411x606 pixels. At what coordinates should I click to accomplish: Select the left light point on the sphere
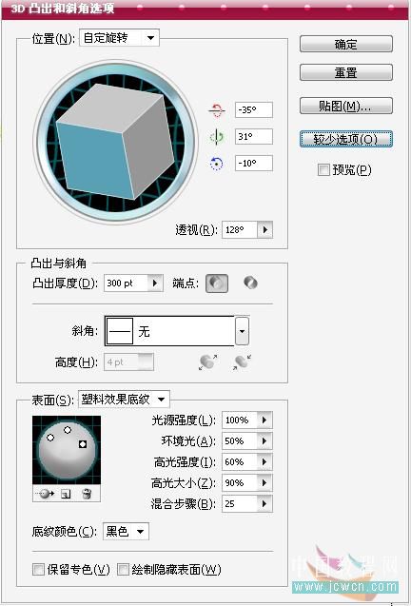click(x=50, y=438)
